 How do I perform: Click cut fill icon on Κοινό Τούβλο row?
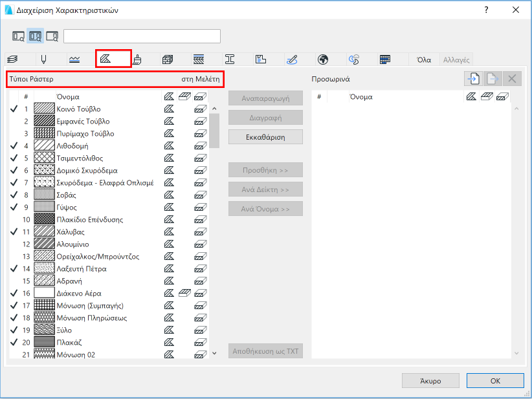(x=200, y=109)
